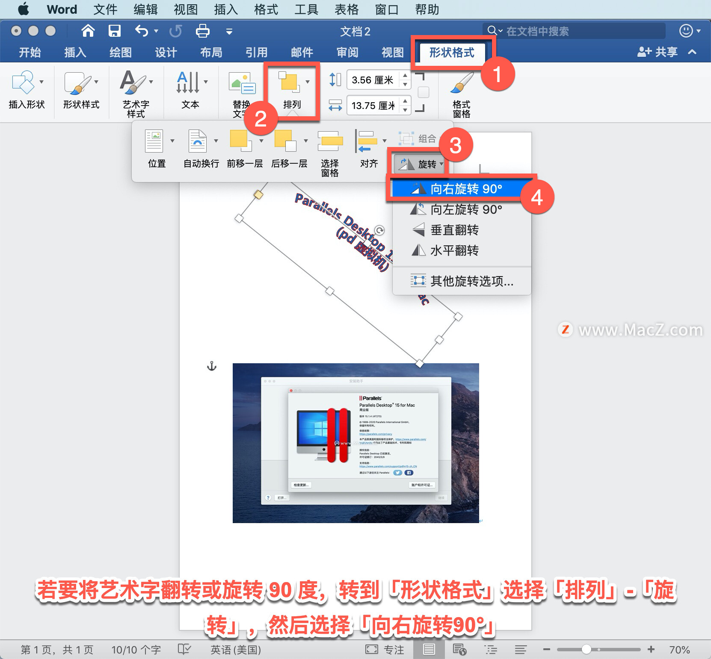Click the shape width field 13.75 厘米
The image size is (711, 659).
pos(373,106)
